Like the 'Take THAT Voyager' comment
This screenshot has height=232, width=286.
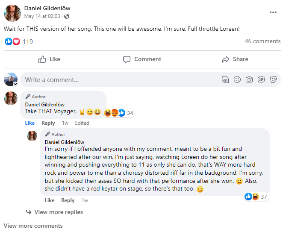pyautogui.click(x=30, y=123)
